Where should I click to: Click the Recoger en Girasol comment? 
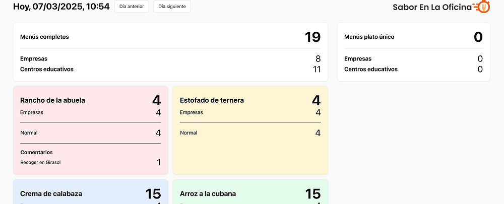click(40, 162)
